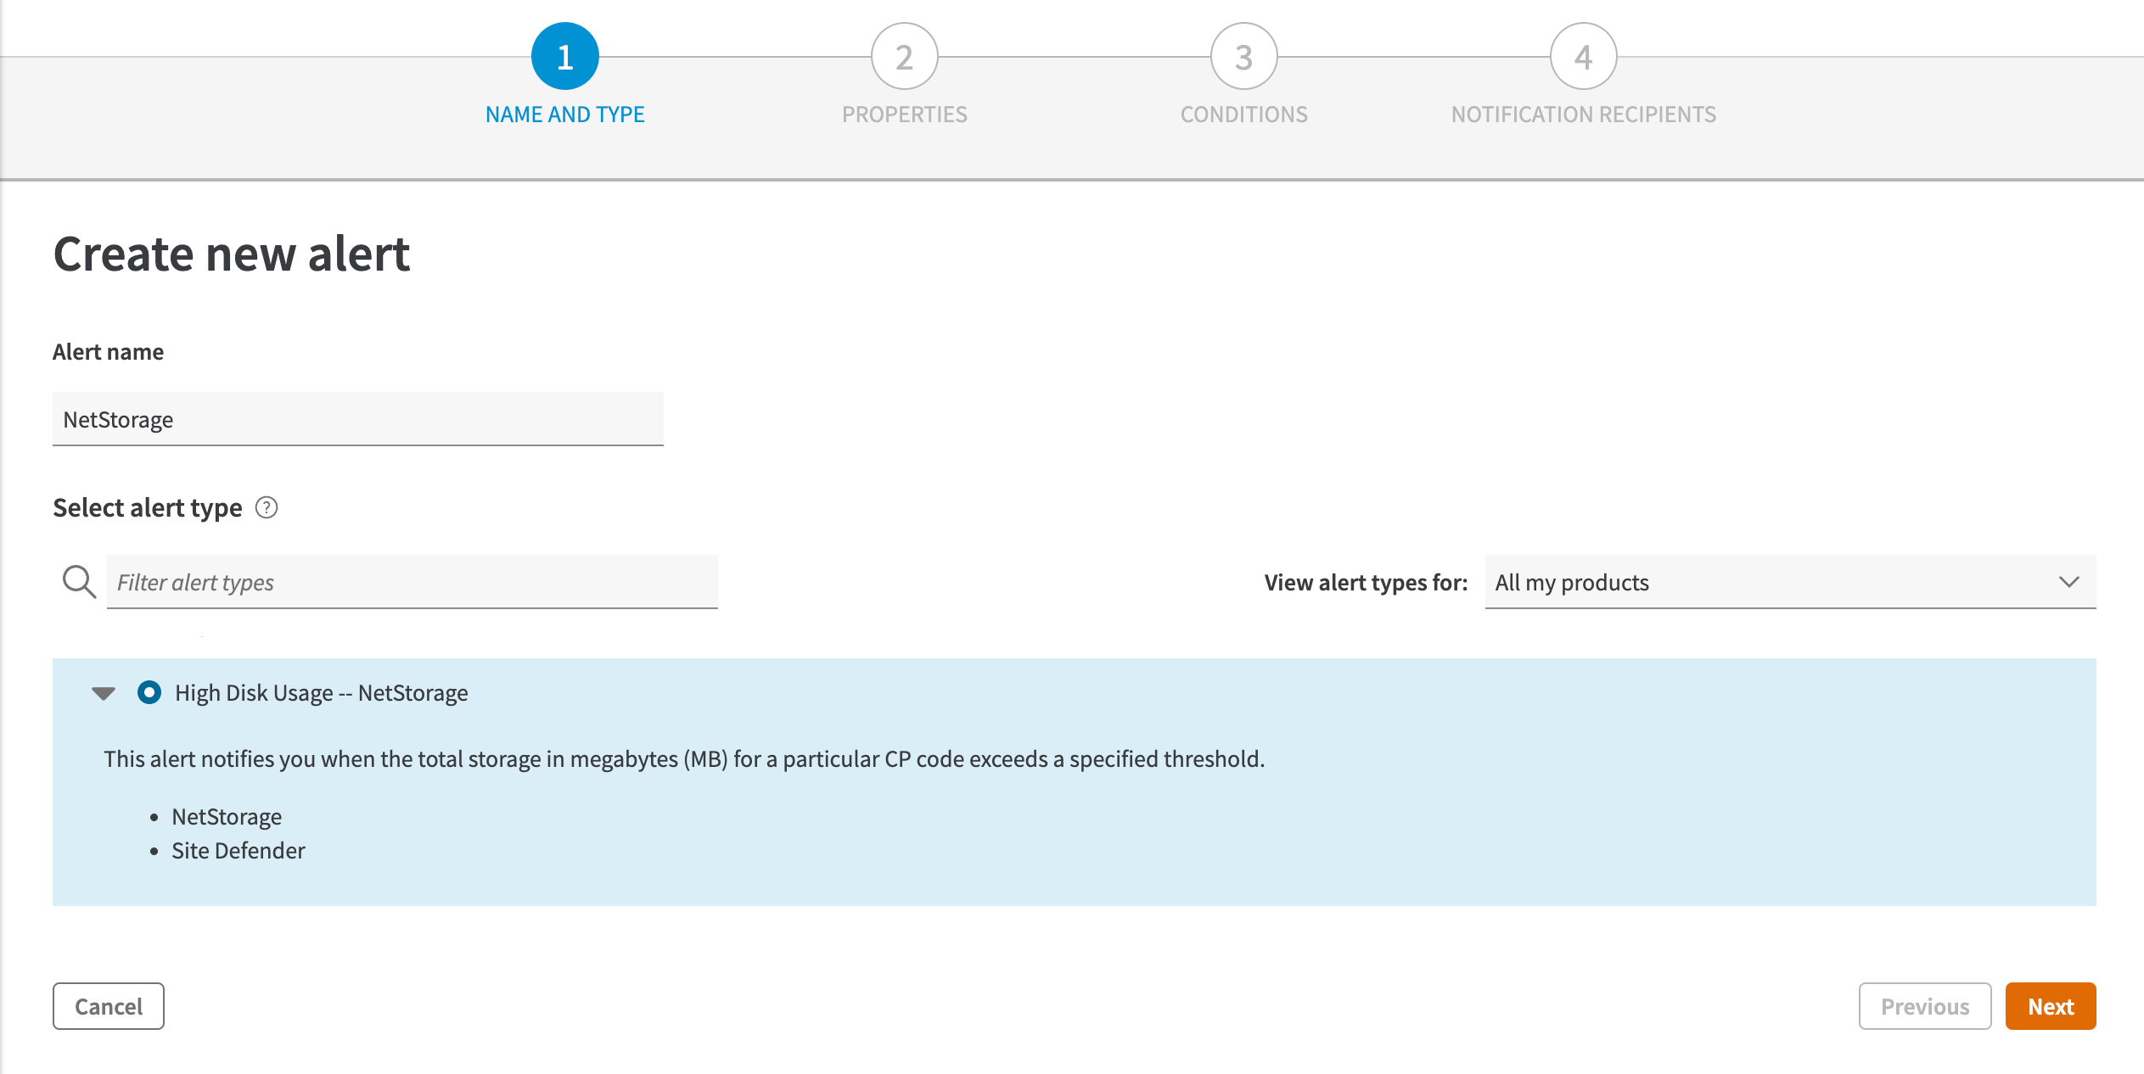
Task: Collapse the High Disk Usage alert description
Action: coord(104,693)
